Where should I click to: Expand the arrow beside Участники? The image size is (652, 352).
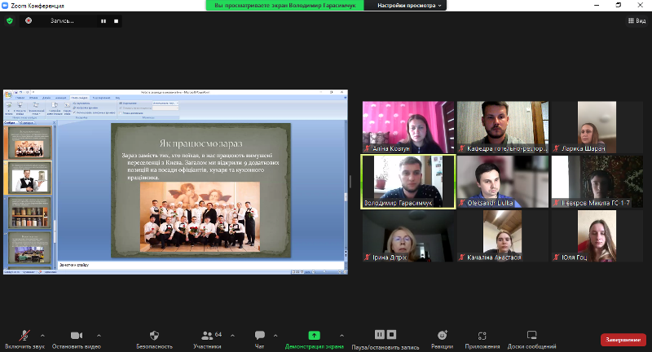click(x=232, y=336)
